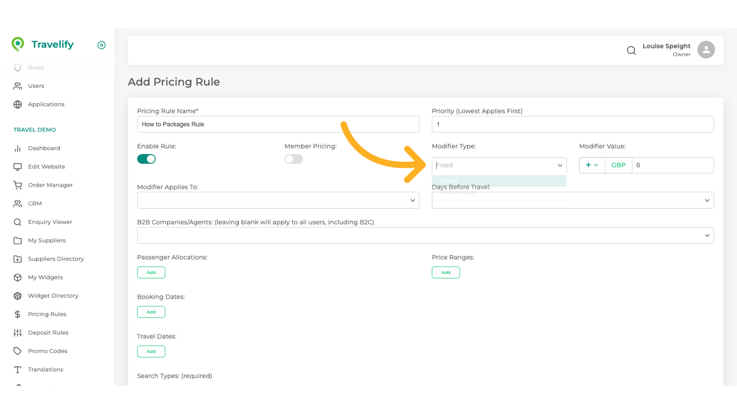Open the Dashboard from the sidebar
Image resolution: width=737 pixels, height=414 pixels.
coord(44,148)
